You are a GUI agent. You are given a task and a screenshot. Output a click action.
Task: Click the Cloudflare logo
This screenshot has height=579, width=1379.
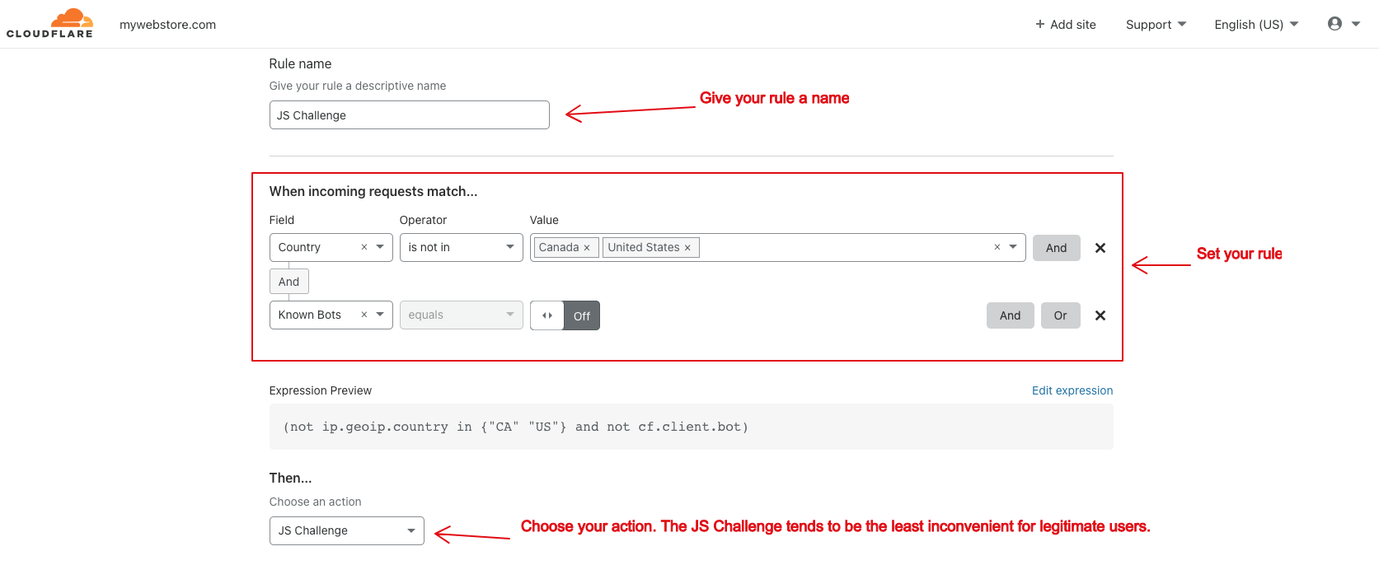click(49, 23)
